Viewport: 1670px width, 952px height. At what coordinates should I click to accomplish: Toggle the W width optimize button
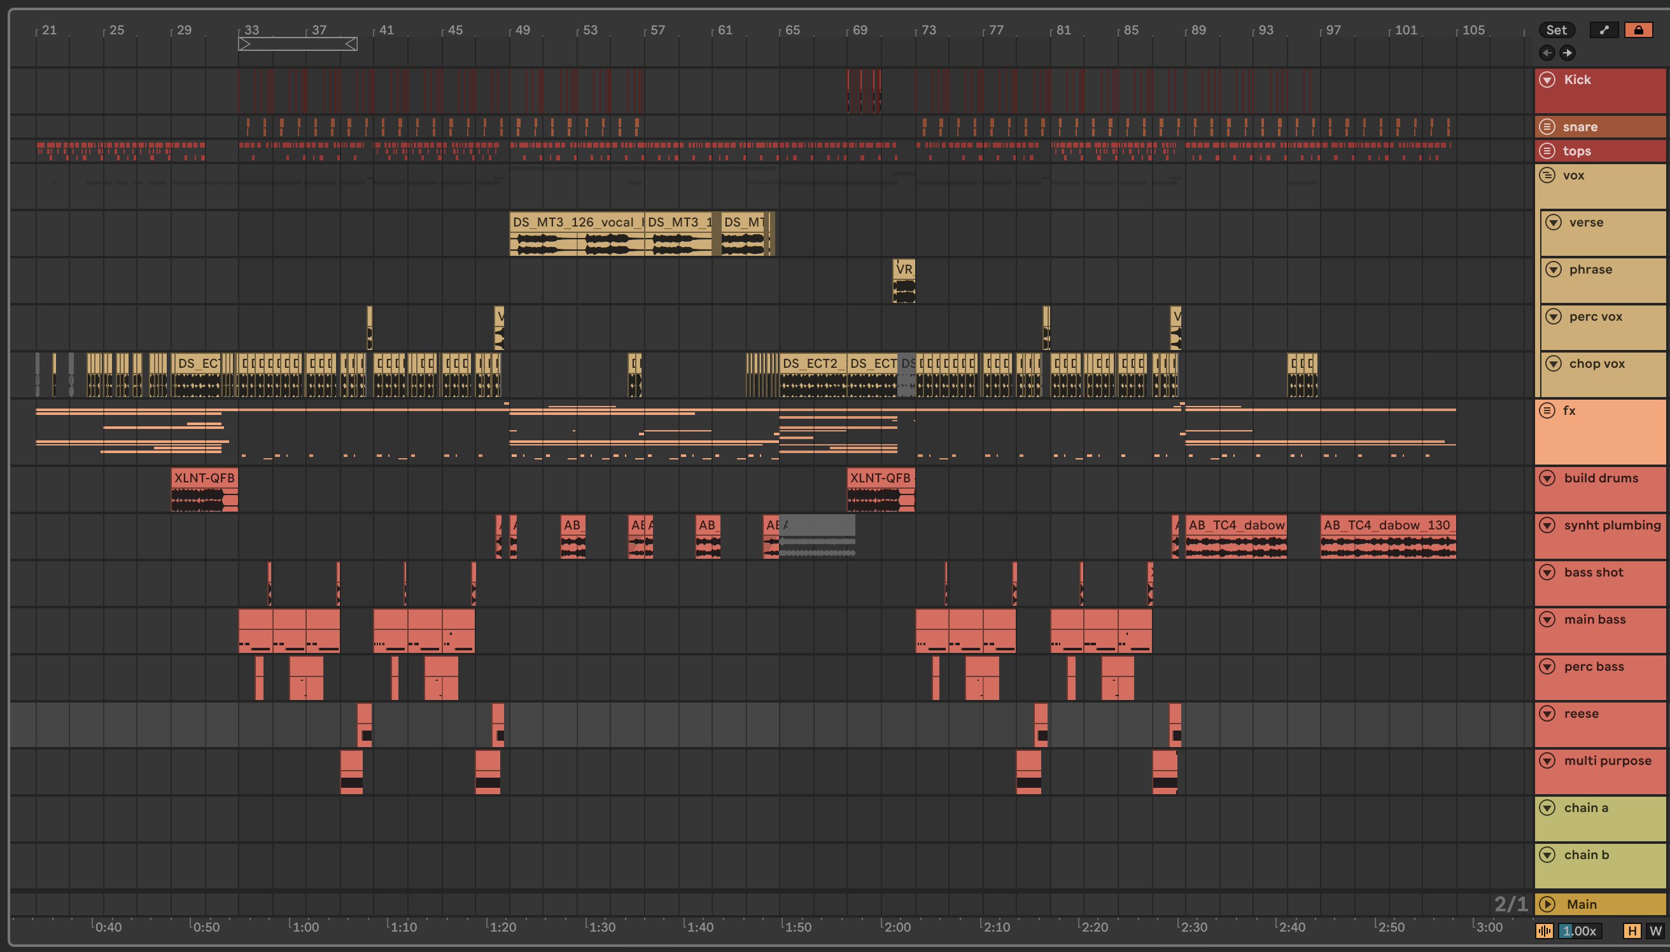[x=1655, y=930]
